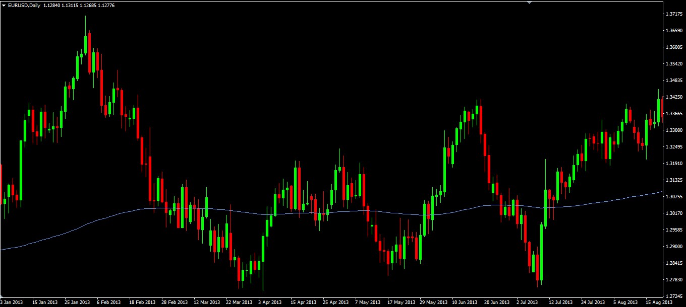Click the 5 Aug 2013 date label

tap(626, 302)
